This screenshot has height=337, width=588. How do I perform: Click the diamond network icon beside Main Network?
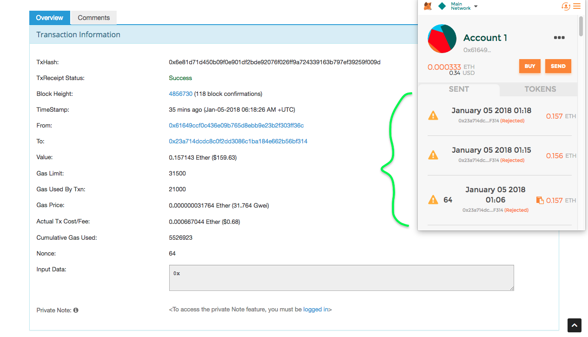442,6
